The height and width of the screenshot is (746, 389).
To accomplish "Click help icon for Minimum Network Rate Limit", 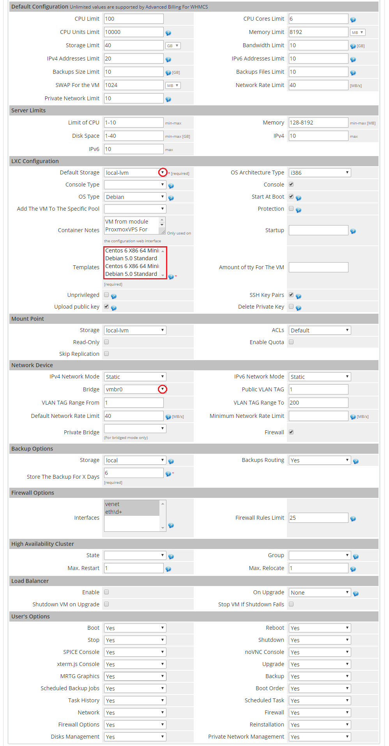I will (x=353, y=417).
